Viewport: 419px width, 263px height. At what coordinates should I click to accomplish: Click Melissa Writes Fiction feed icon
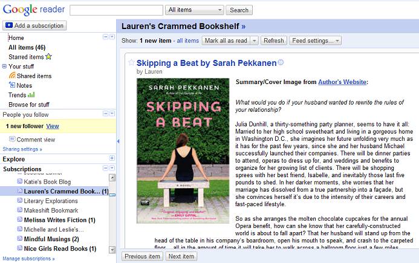[20, 219]
